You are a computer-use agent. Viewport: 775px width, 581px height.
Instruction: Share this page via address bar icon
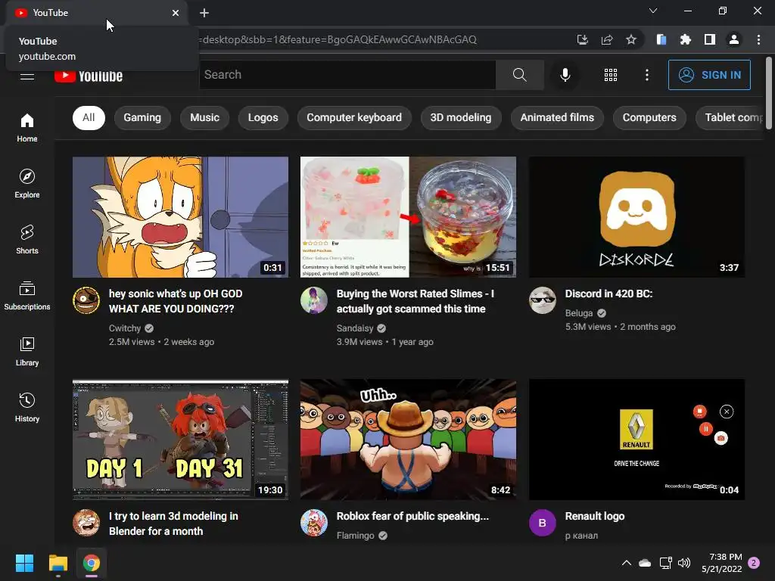tap(607, 39)
